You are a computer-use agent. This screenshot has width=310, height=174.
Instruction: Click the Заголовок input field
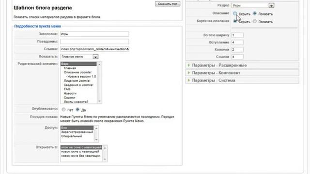pos(94,34)
